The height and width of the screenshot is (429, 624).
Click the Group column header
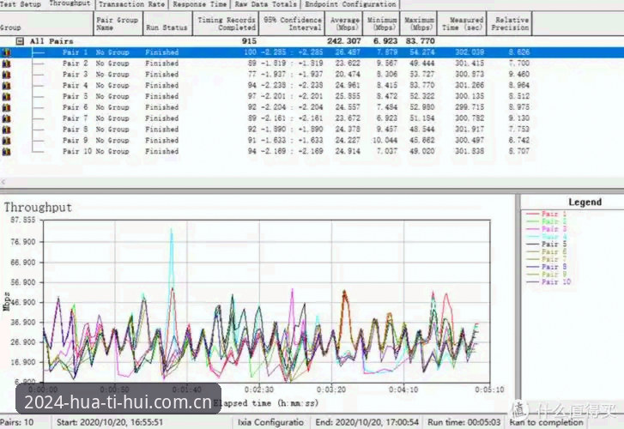point(46,23)
